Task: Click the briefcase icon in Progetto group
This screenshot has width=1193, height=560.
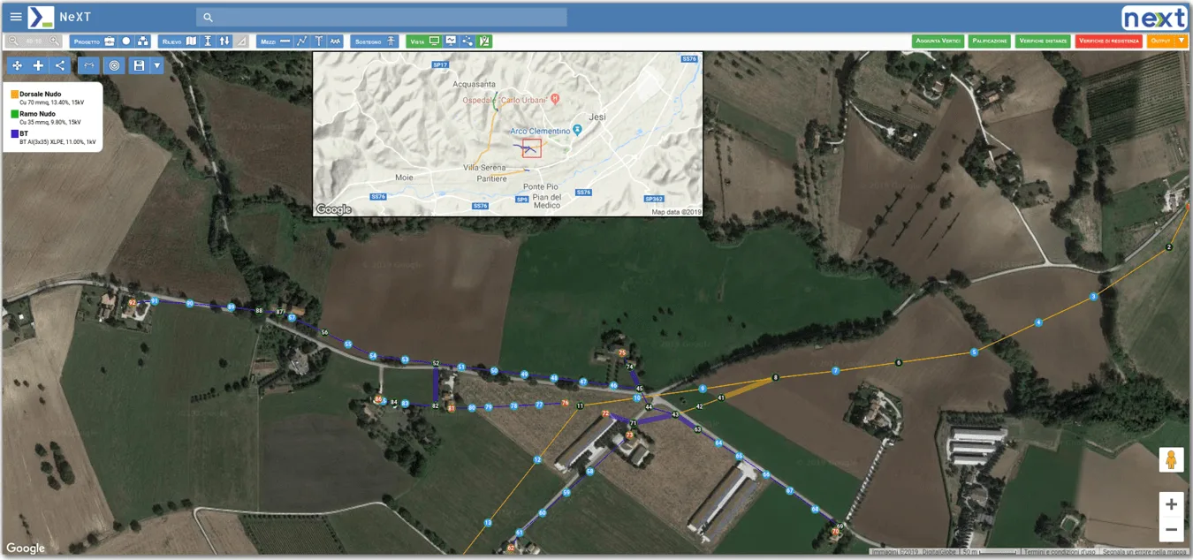Action: click(110, 42)
